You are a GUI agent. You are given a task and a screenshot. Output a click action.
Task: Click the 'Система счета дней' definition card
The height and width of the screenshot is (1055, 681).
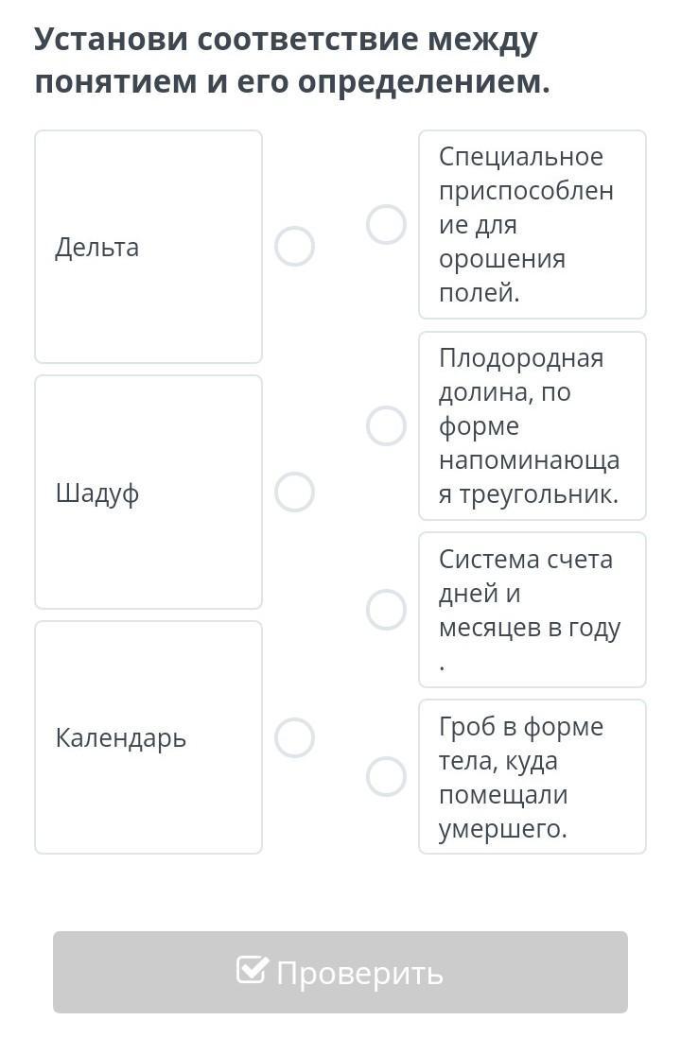533,610
